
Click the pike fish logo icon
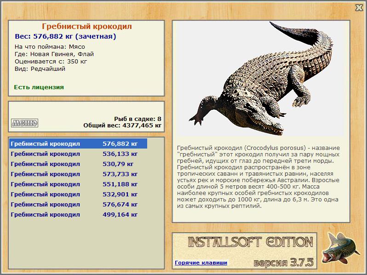click(340, 248)
